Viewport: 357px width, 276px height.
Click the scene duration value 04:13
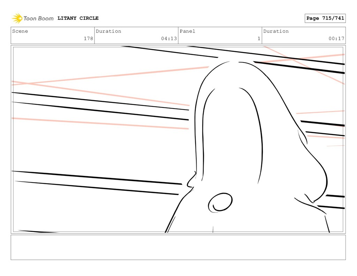click(169, 38)
